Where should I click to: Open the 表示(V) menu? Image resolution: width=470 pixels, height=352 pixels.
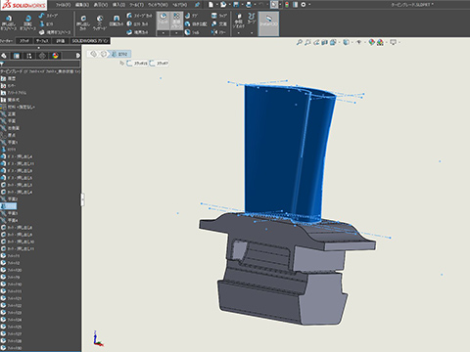pyautogui.click(x=100, y=5)
